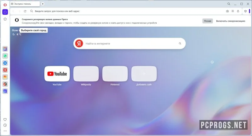252x136 pixels.
Task: Open the Yandex sidebar shortcut
Action: (x=5, y=70)
